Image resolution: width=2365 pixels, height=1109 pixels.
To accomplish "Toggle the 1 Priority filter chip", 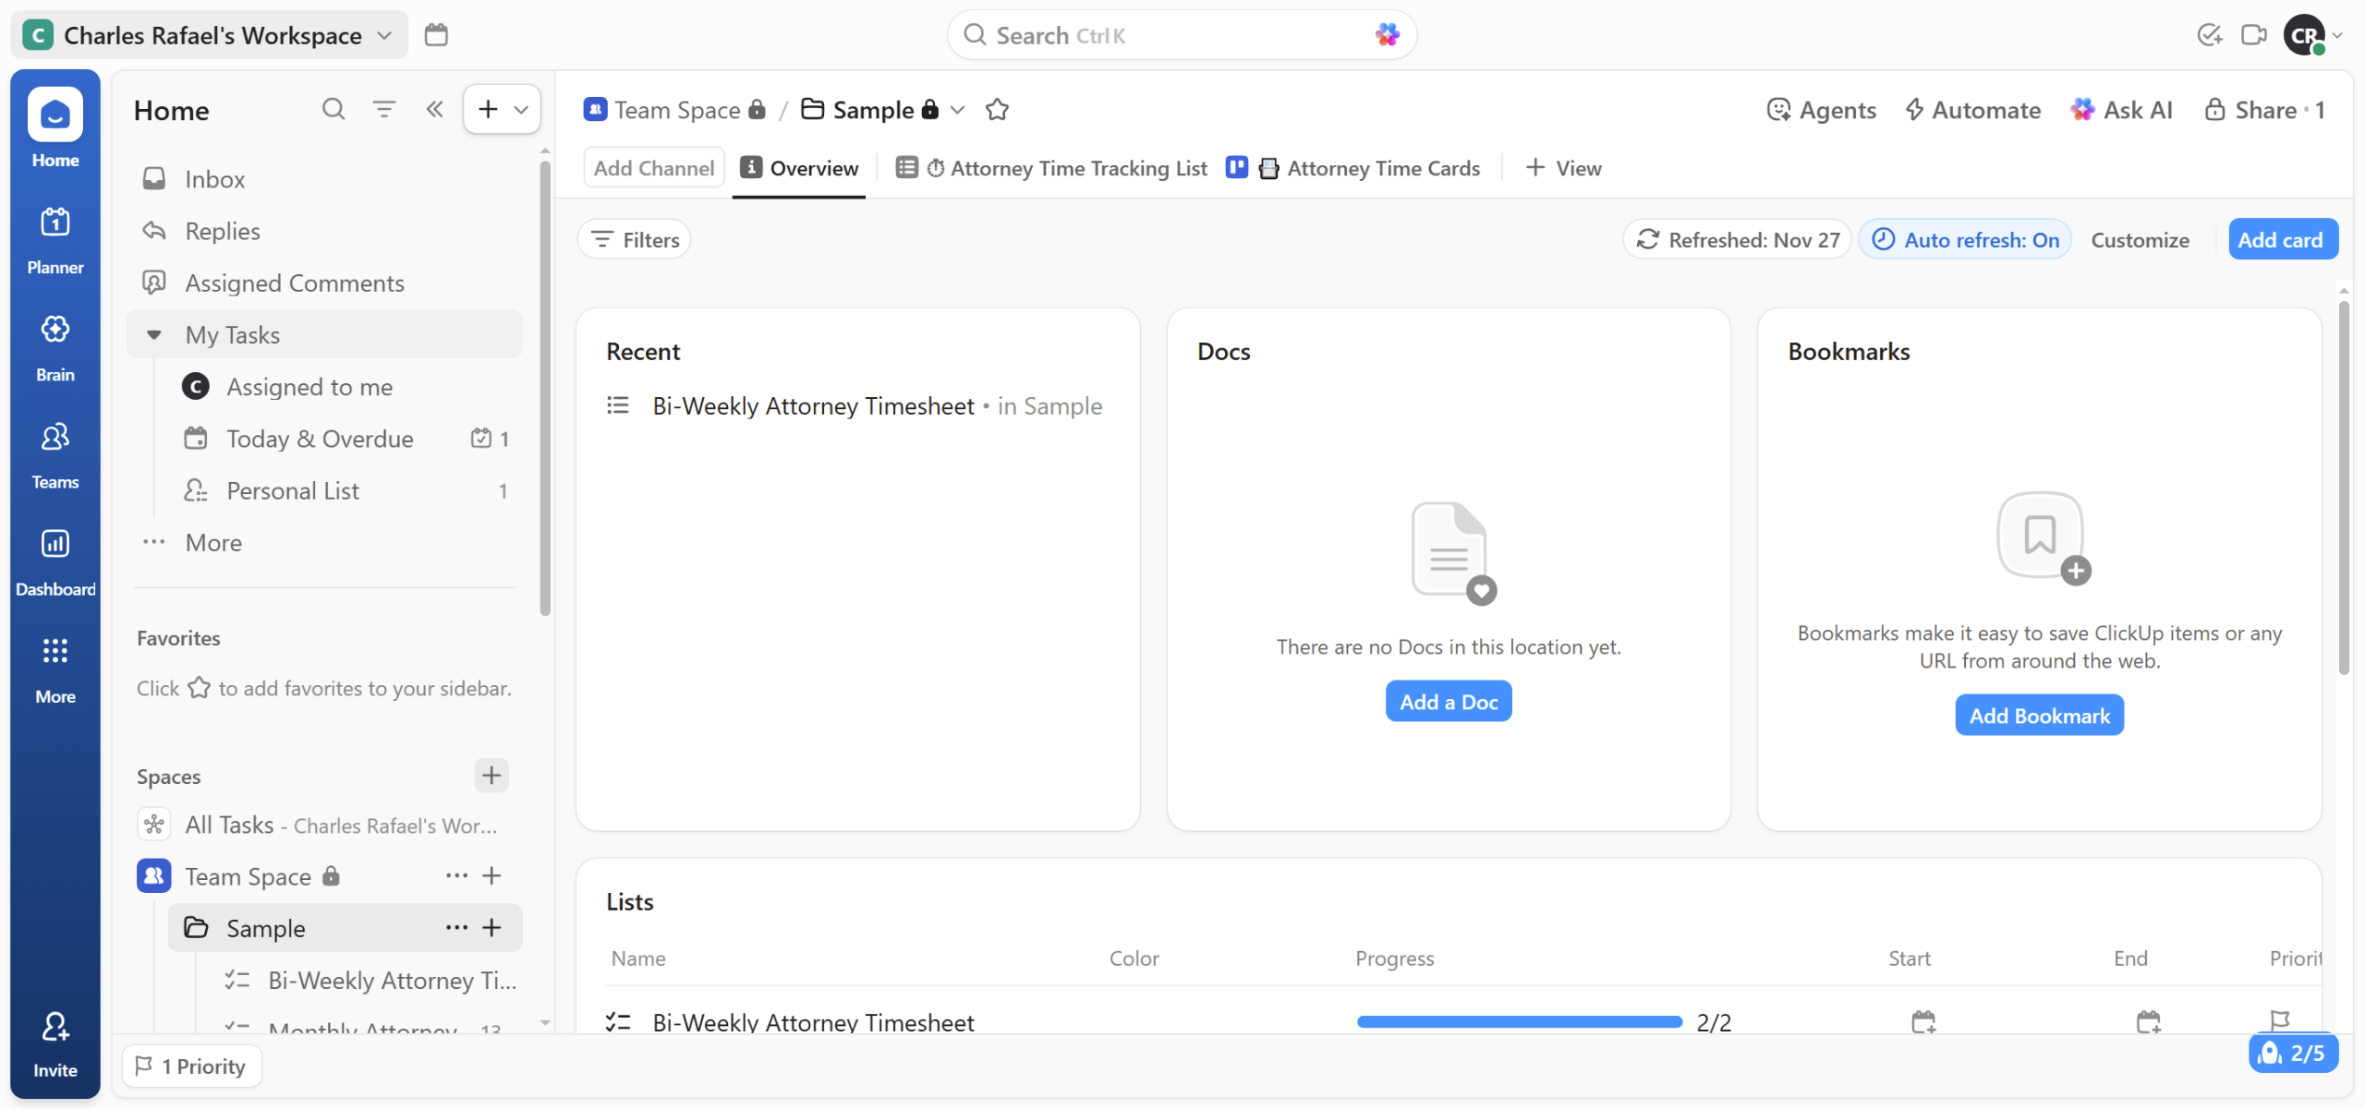I will coord(192,1067).
